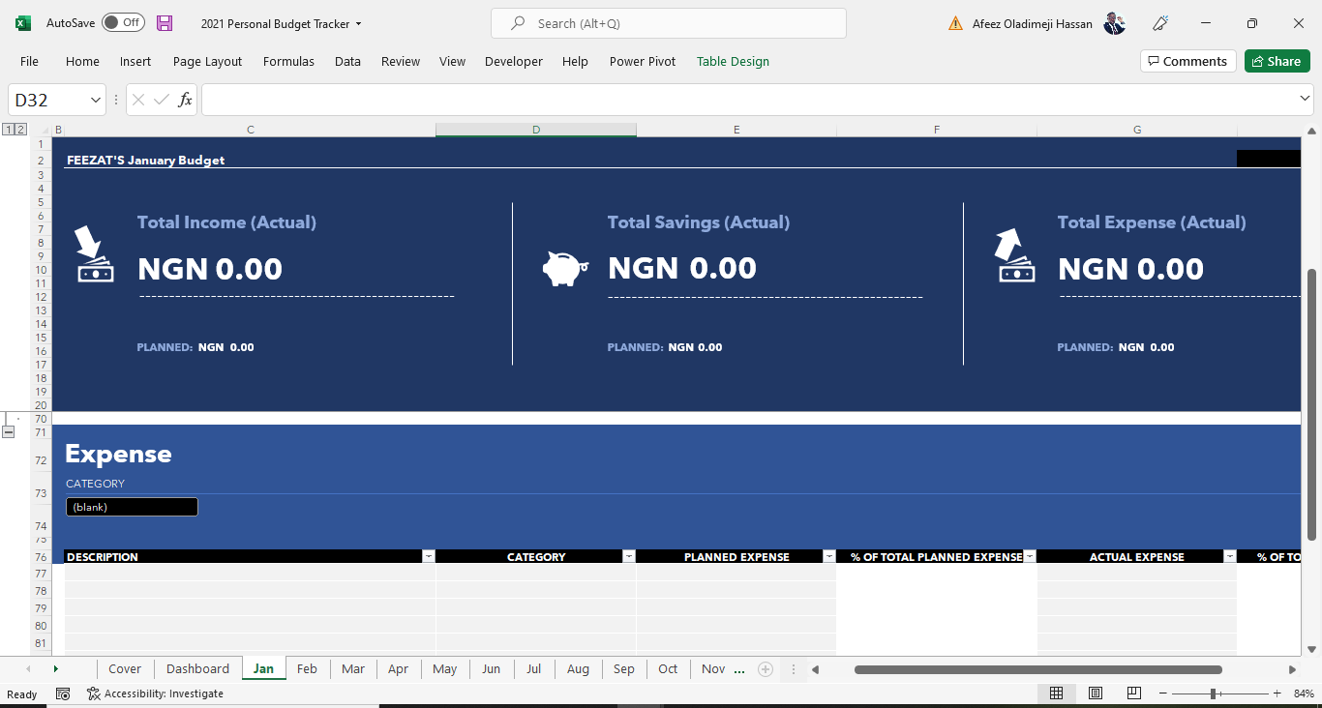Open the Power Pivot tab
The height and width of the screenshot is (708, 1322).
643,61
